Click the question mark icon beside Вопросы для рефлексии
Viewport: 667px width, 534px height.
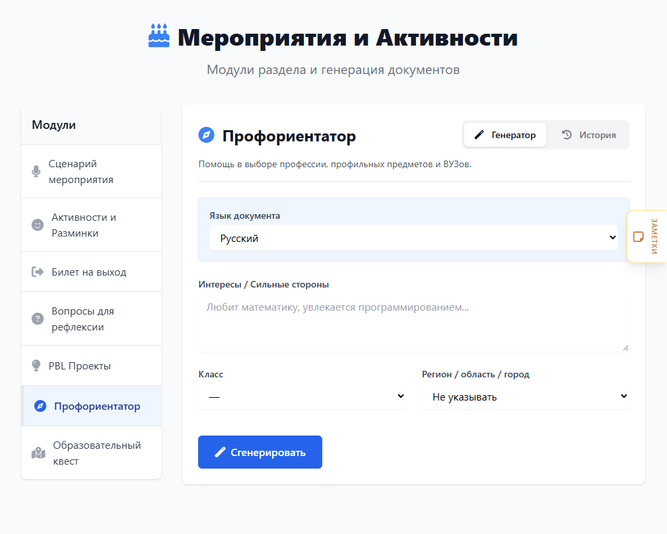click(x=38, y=319)
